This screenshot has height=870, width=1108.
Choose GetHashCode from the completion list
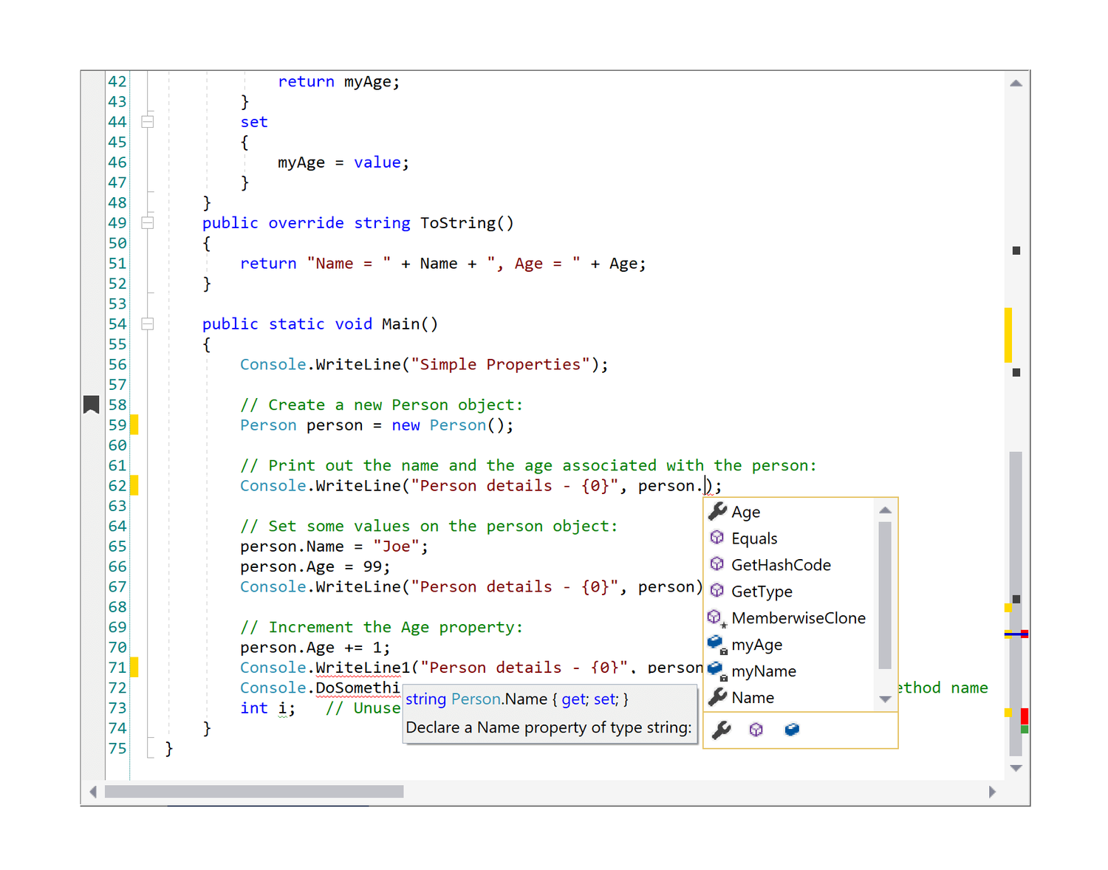pyautogui.click(x=781, y=564)
